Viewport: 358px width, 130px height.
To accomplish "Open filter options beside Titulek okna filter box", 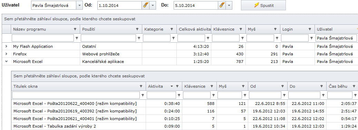I will pyautogui.click(x=143, y=95).
